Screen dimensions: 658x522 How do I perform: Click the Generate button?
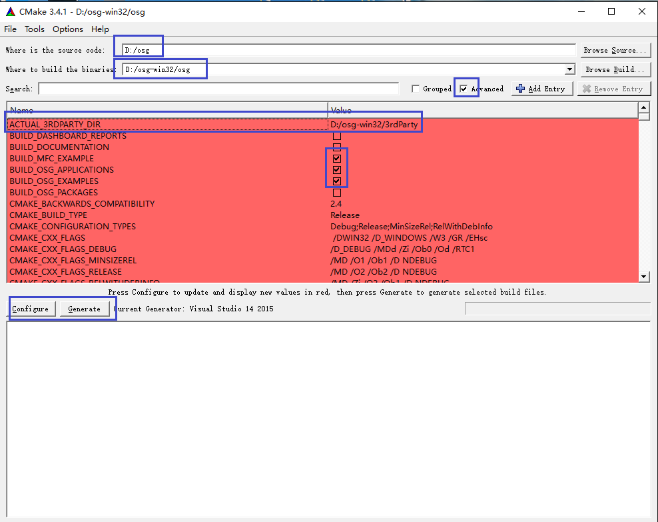[85, 309]
